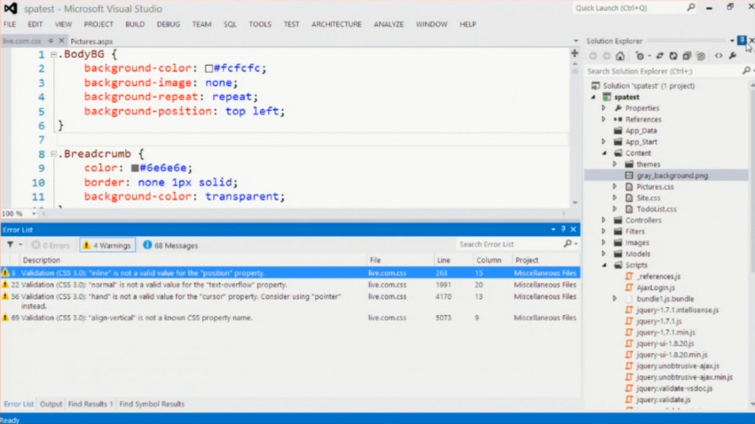Click the #fcfcfc color swatch
This screenshot has height=424, width=755.
coord(208,69)
